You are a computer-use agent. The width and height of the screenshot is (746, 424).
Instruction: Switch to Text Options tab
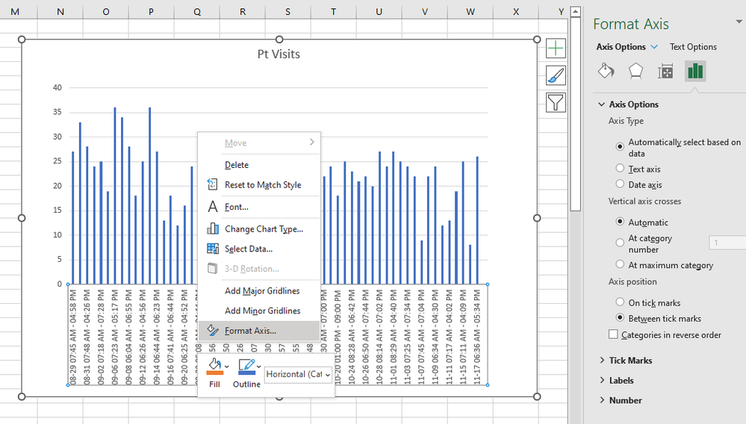pyautogui.click(x=693, y=47)
